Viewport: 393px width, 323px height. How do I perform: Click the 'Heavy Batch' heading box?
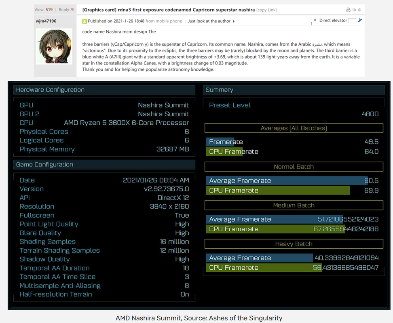click(294, 244)
